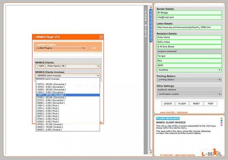The height and width of the screenshot is (160, 228).
Task: Click the empty 'recipient address2' field
Action: [x=189, y=51]
